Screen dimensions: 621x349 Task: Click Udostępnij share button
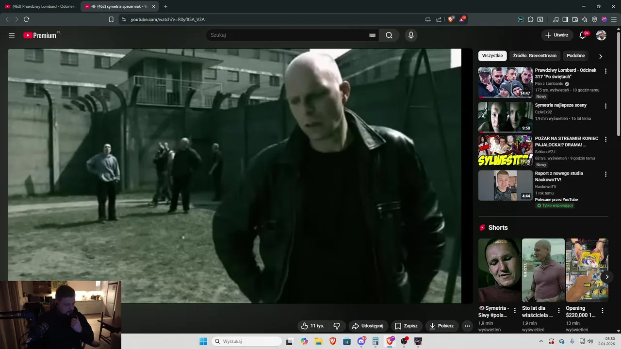point(367,326)
